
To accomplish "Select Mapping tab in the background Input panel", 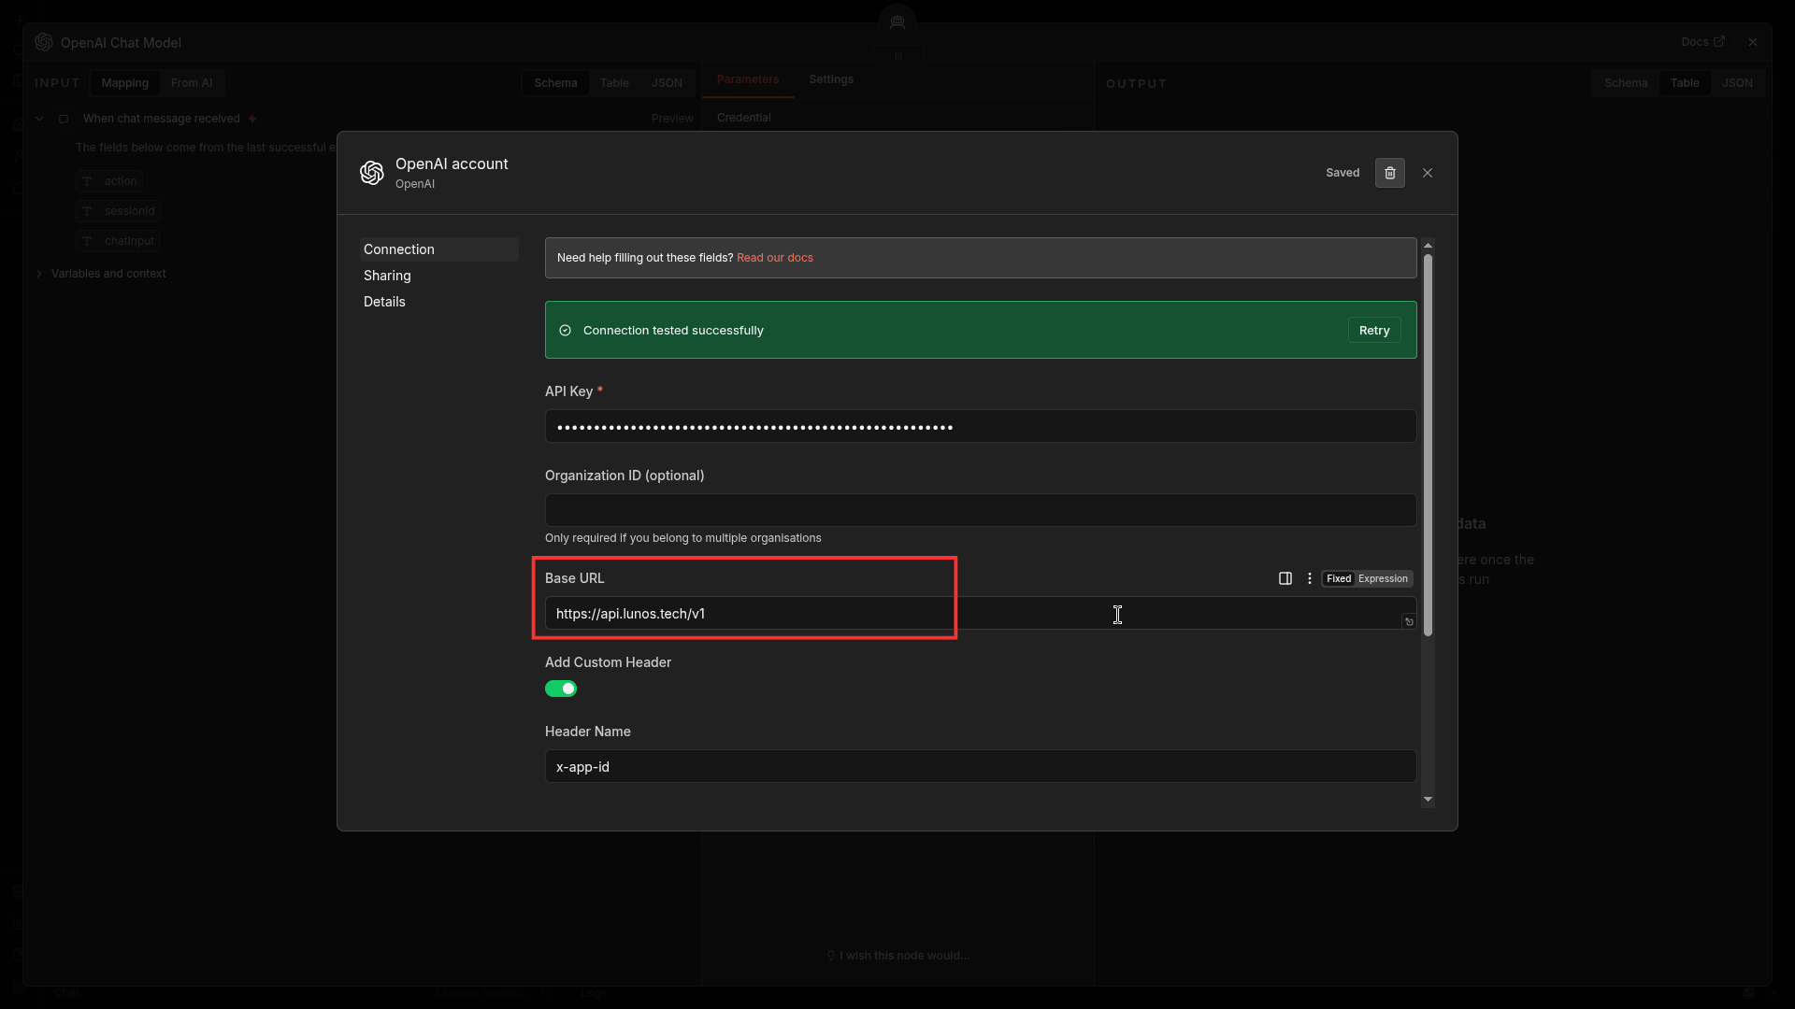I will pos(125,83).
